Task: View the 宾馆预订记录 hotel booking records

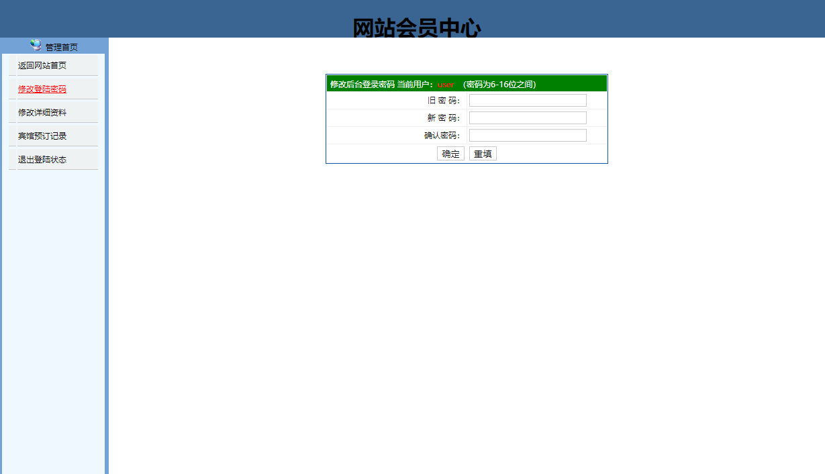Action: pos(42,135)
